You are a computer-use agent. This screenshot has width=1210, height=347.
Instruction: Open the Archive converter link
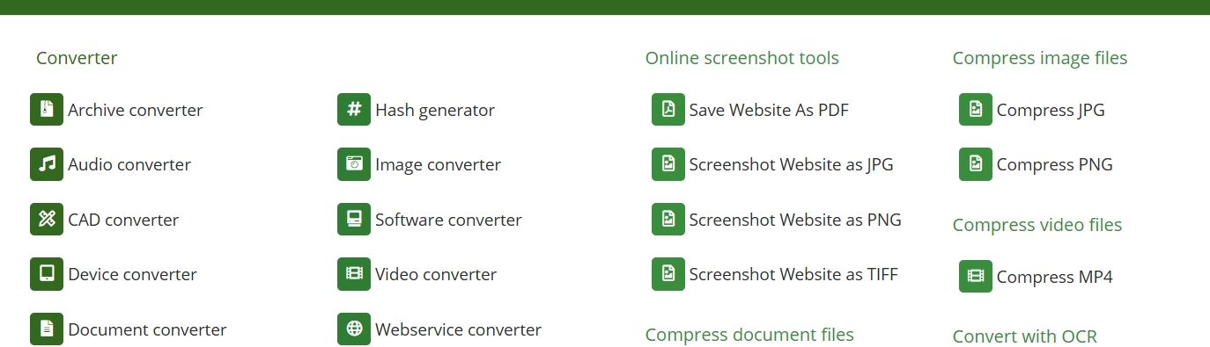[136, 110]
